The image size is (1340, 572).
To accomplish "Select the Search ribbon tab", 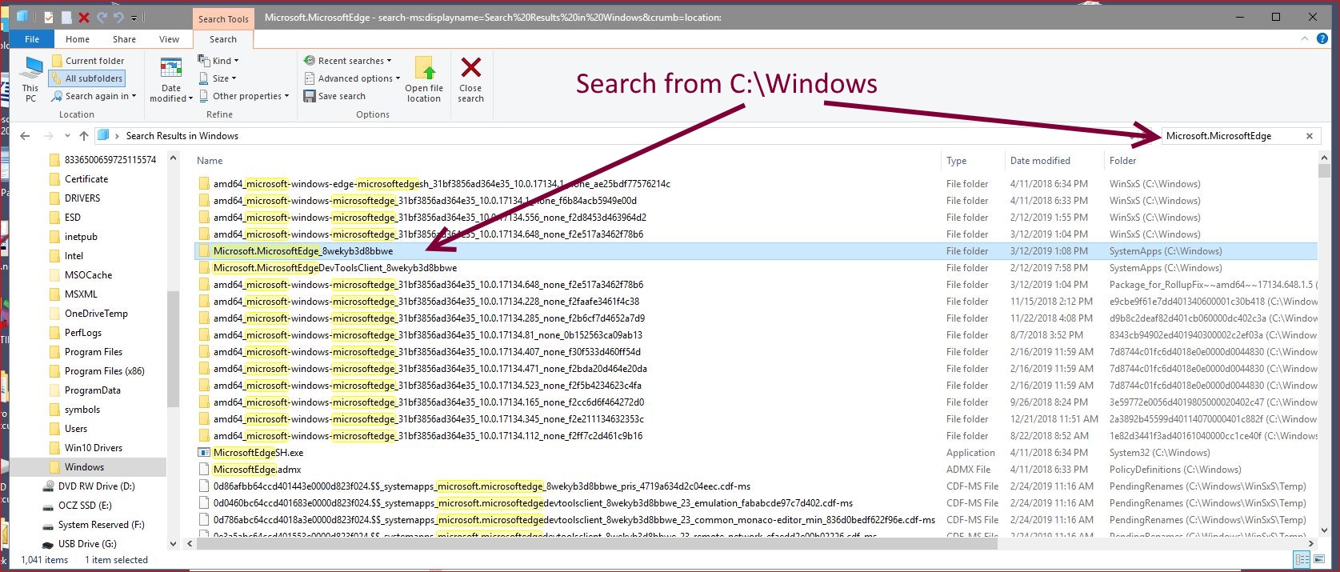I will coord(223,39).
